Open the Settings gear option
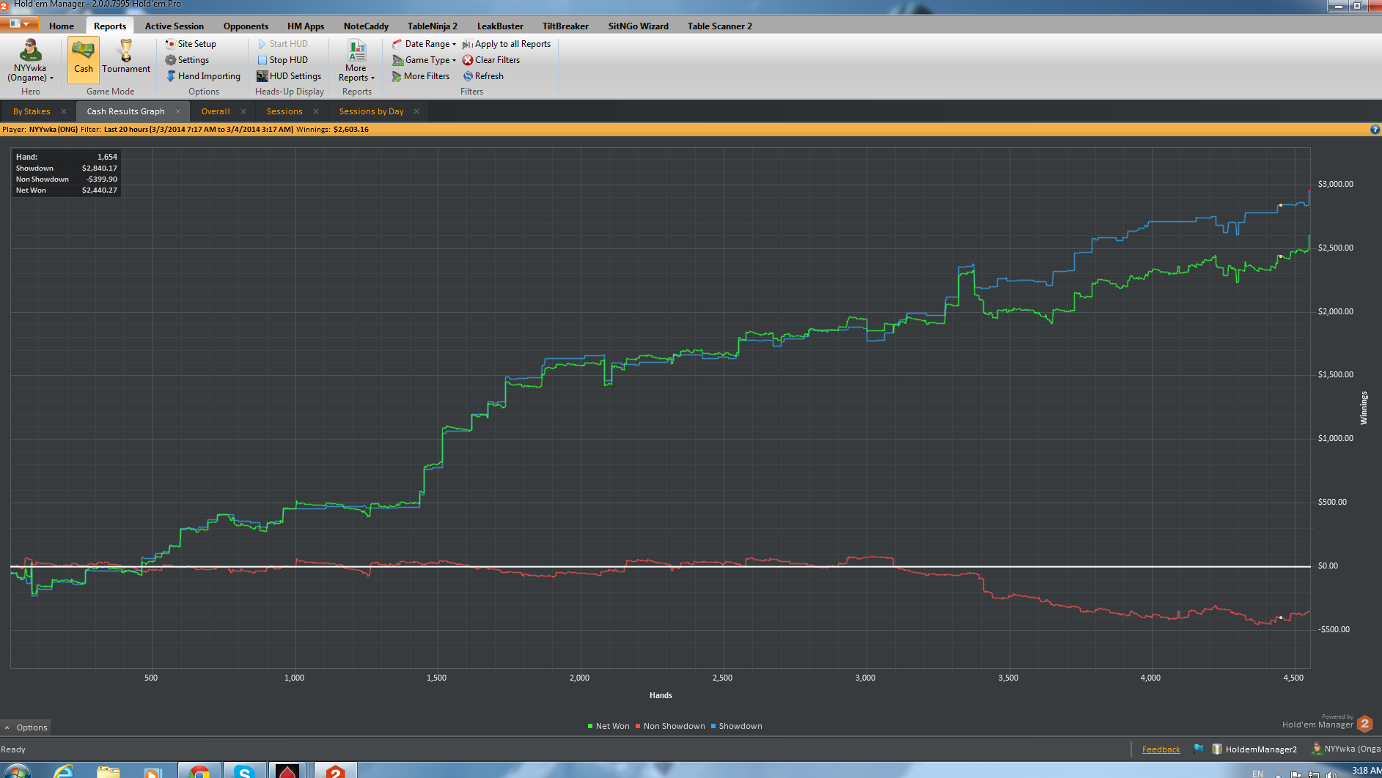The width and height of the screenshot is (1382, 778). click(187, 60)
